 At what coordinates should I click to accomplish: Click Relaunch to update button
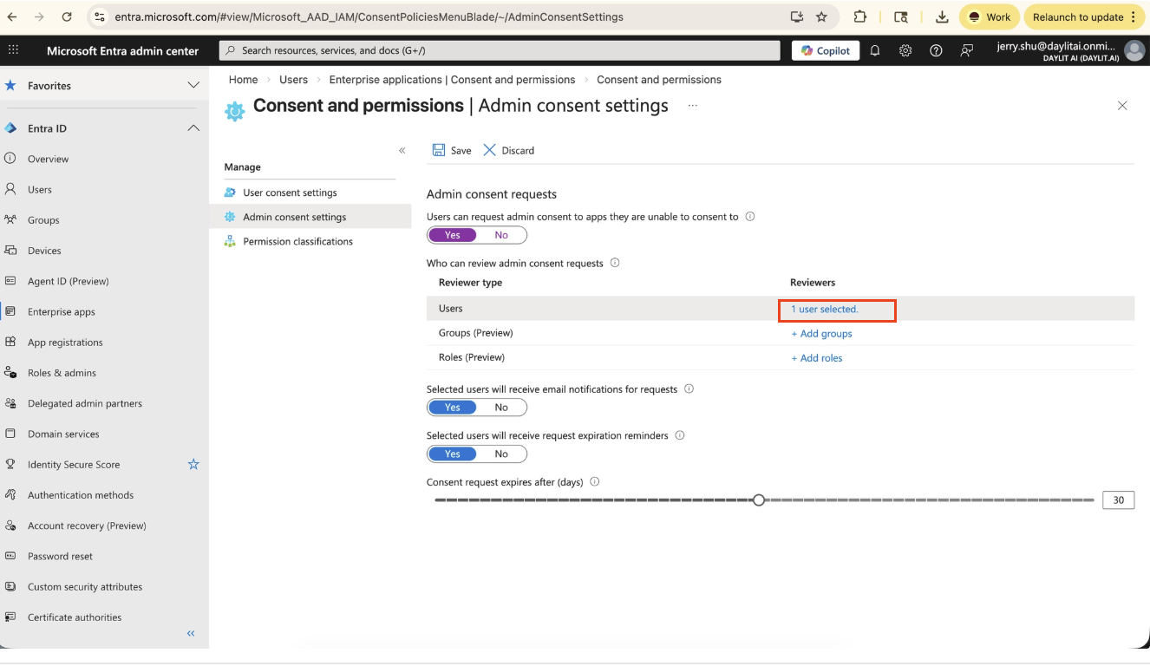pyautogui.click(x=1084, y=16)
